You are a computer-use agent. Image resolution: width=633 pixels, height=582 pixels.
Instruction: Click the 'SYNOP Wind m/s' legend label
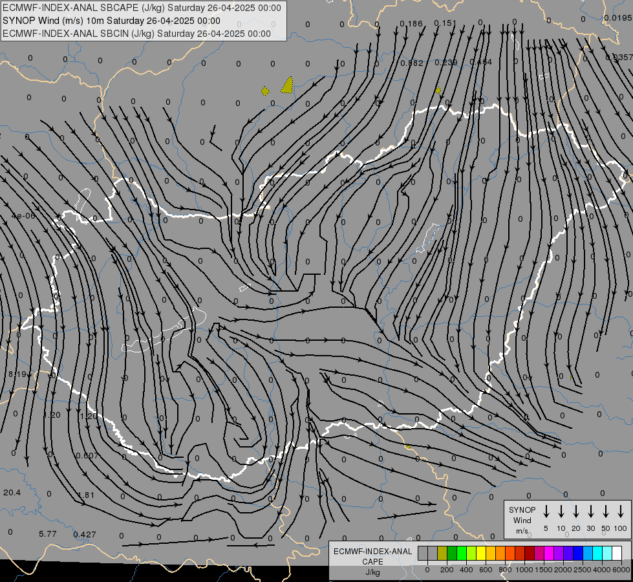pos(522,520)
